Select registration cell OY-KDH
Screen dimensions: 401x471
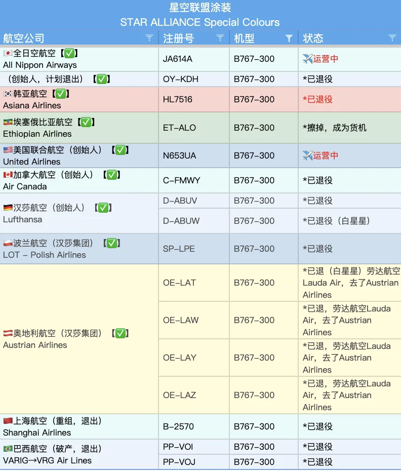(194, 79)
